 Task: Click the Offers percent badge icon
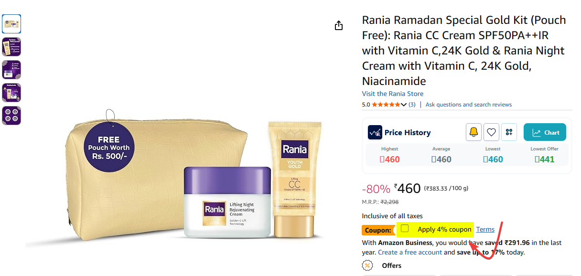click(367, 265)
